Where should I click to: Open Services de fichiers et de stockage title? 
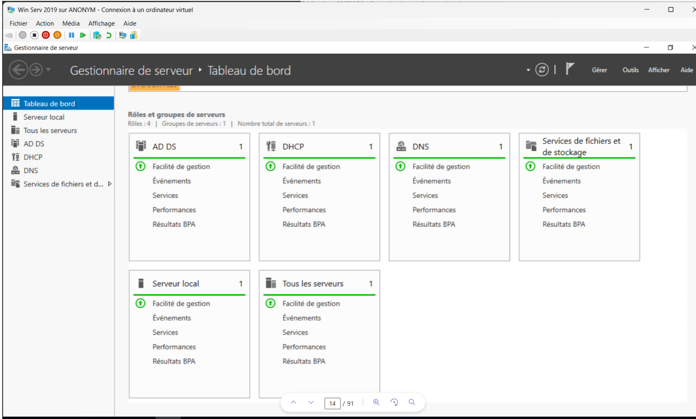[x=581, y=147]
